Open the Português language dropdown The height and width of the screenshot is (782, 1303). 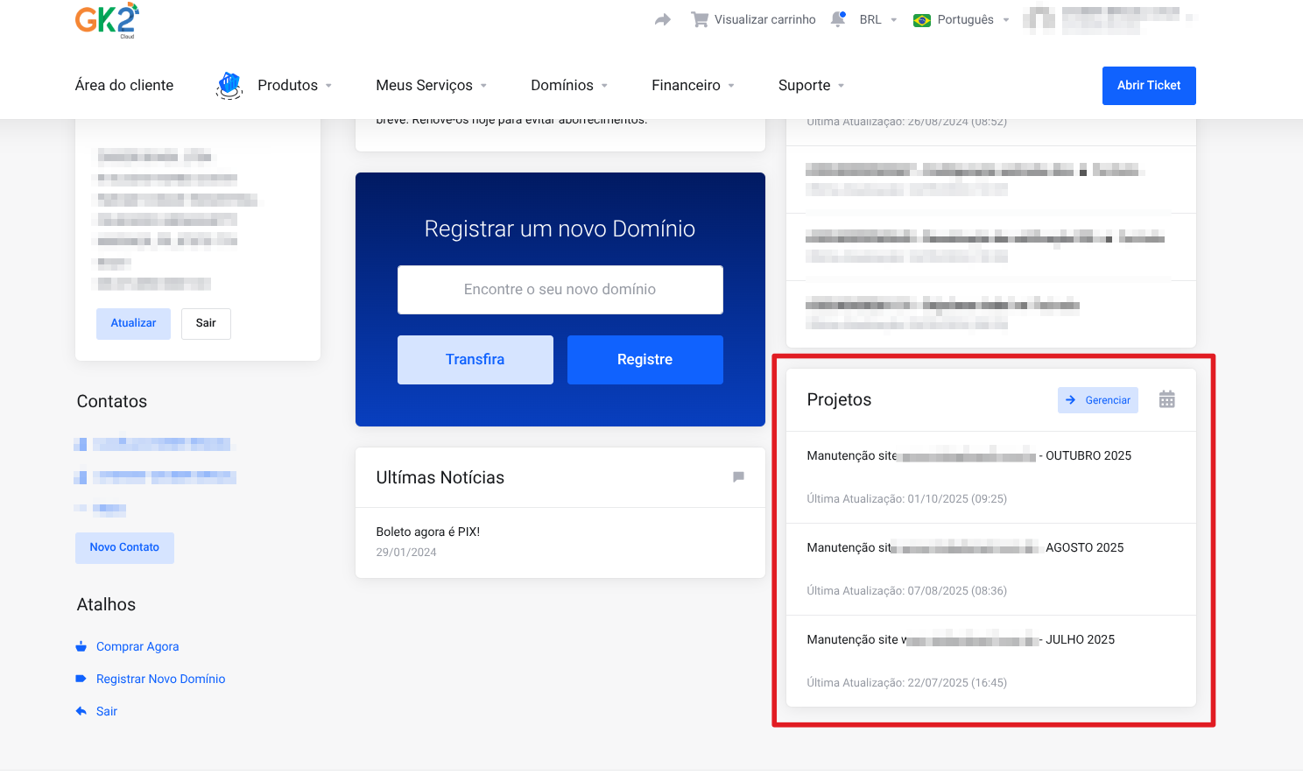pos(961,19)
